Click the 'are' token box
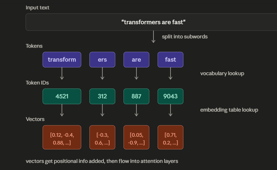This screenshot has height=170, width=277. (x=136, y=59)
